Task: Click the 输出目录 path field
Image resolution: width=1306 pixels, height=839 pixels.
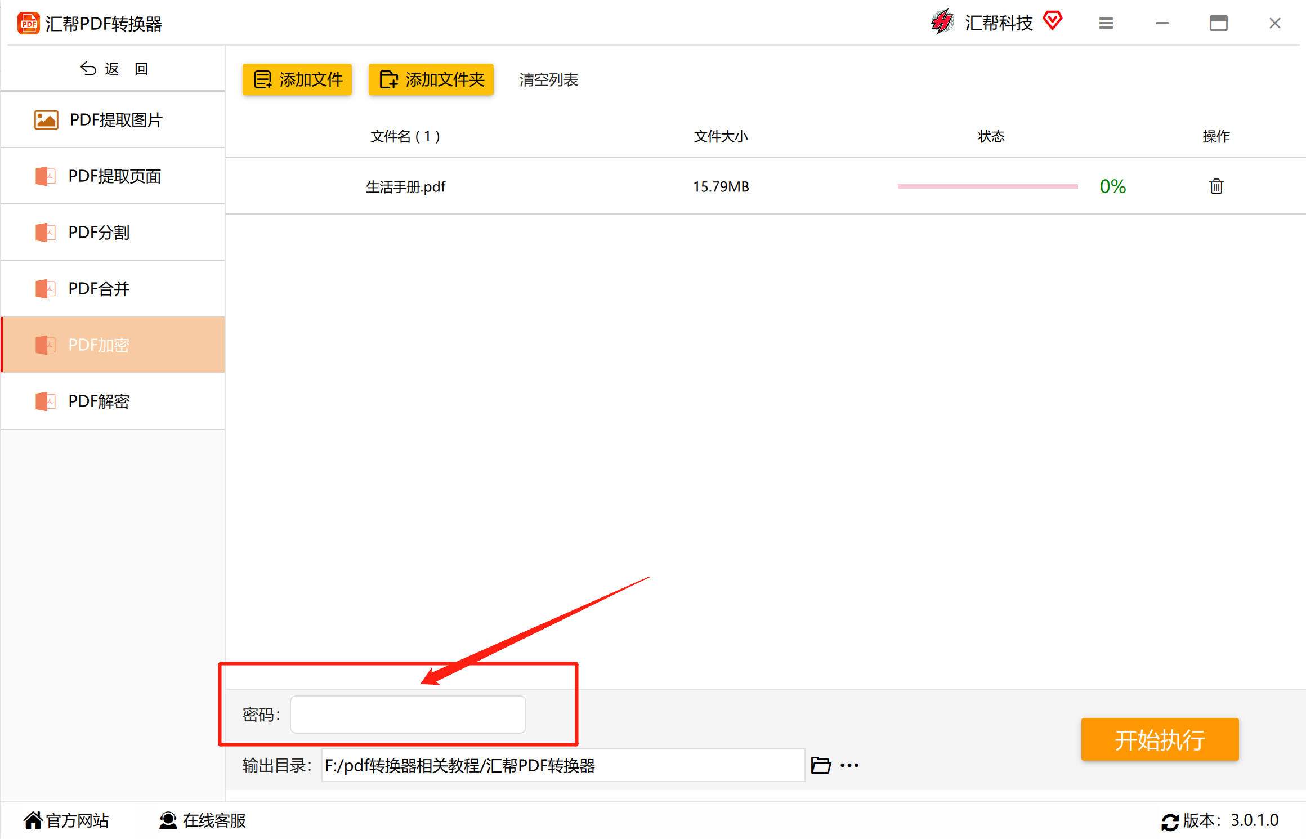Action: point(563,765)
